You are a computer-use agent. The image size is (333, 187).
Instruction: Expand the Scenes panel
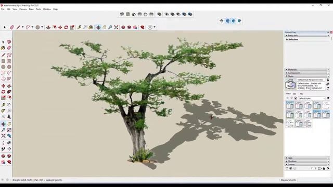click(x=307, y=165)
